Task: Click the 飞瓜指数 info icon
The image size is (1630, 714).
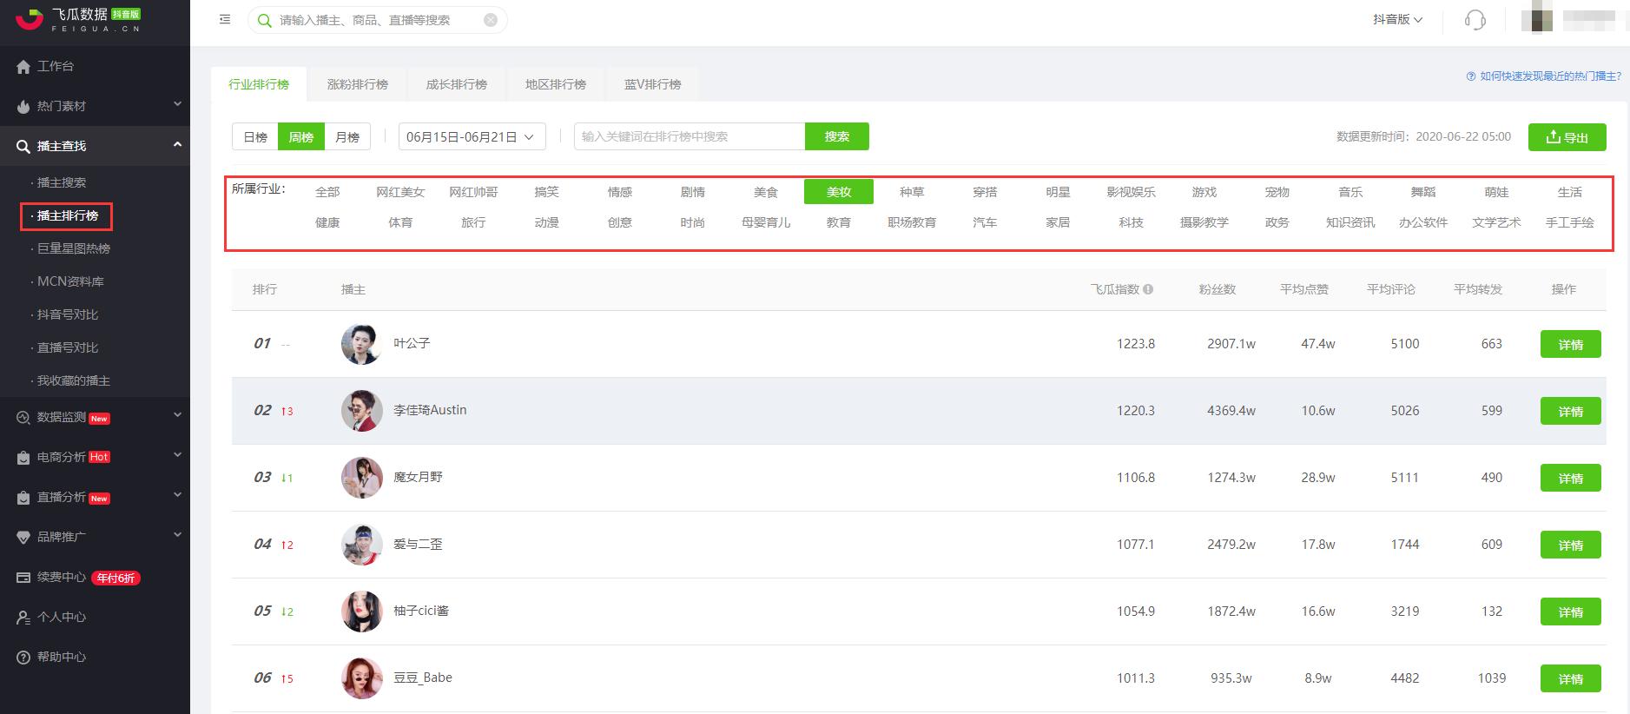Action: 1148,289
